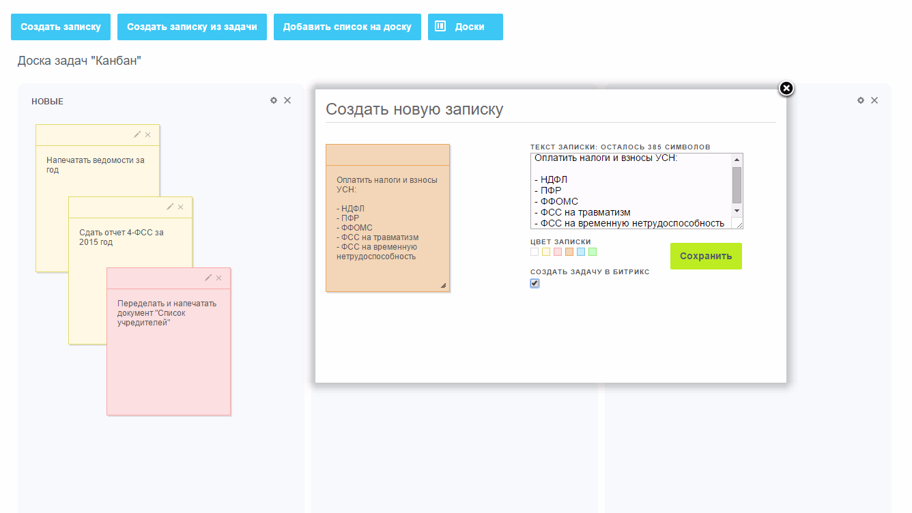
Task: Remove the 'Новые' list from board
Action: [287, 100]
